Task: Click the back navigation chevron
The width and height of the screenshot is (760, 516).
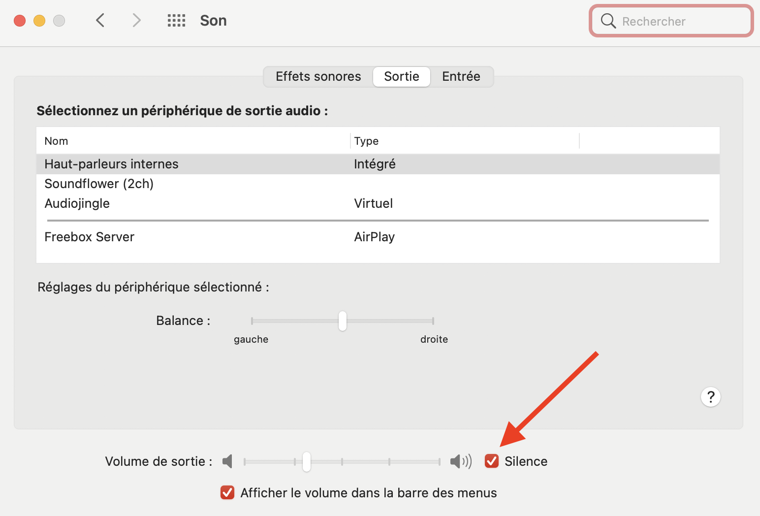Action: (100, 21)
